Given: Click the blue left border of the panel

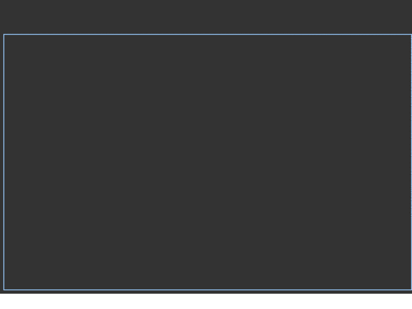Looking at the screenshot, I should [x=4, y=162].
